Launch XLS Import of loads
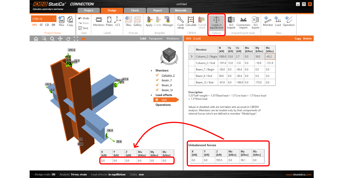 (231, 23)
